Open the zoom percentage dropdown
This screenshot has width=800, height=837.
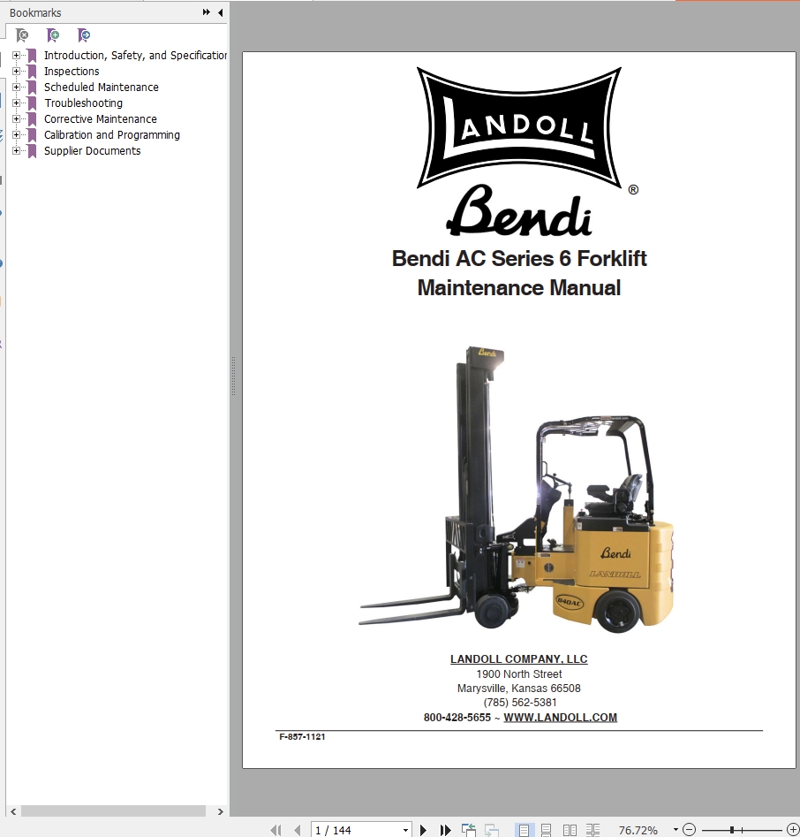675,830
